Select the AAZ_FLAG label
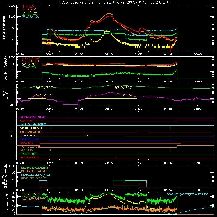This screenshot has width=217, height=217. click(x=27, y=150)
